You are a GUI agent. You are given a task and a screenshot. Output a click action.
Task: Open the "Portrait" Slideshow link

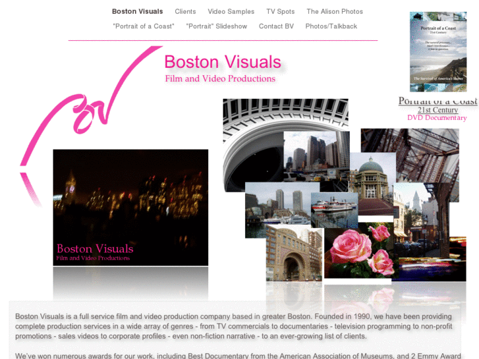click(x=217, y=26)
